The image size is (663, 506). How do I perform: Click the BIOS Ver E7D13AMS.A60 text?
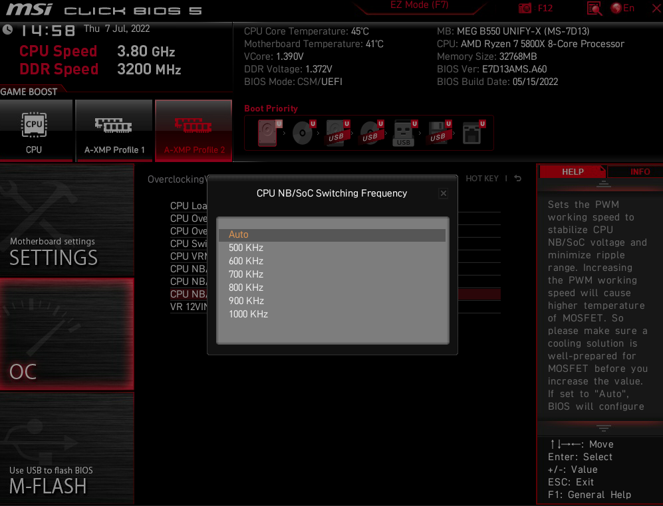(491, 69)
